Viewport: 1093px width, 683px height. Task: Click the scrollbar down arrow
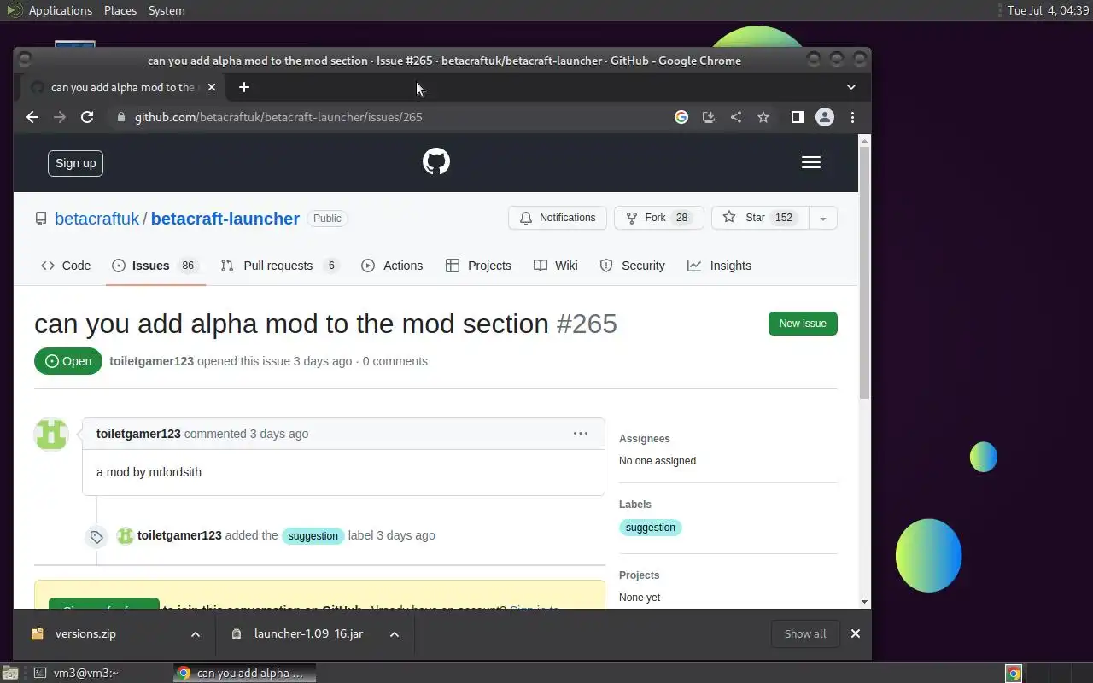click(x=864, y=602)
